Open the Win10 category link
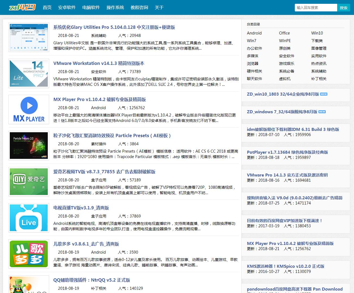 (x=317, y=33)
